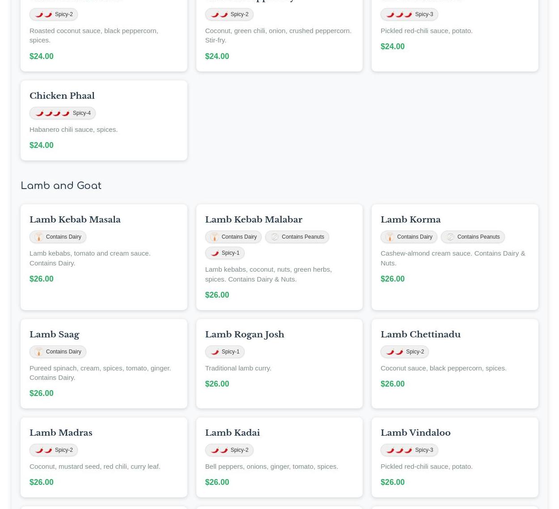Open the Lamb Kebab Masala item title

pyautogui.click(x=75, y=219)
